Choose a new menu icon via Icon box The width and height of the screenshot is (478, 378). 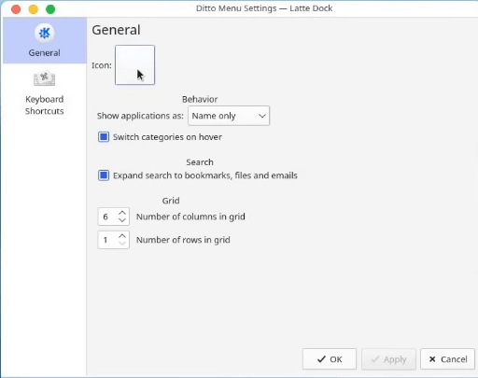click(x=134, y=64)
